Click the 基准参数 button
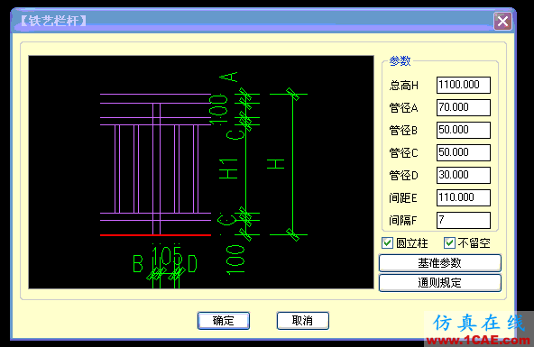 click(x=439, y=263)
